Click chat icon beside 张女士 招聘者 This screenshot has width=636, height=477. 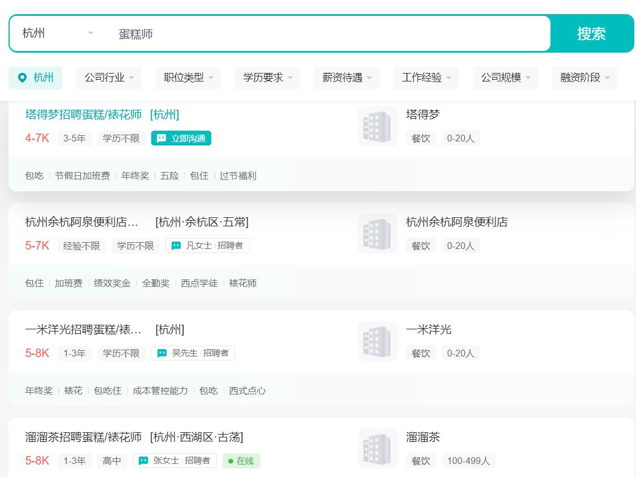pyautogui.click(x=143, y=461)
